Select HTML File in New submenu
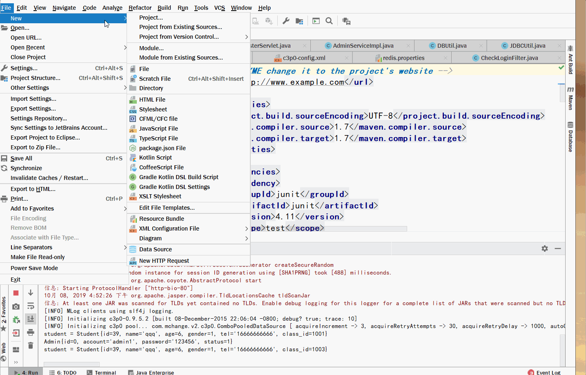This screenshot has height=375, width=586. (188, 100)
